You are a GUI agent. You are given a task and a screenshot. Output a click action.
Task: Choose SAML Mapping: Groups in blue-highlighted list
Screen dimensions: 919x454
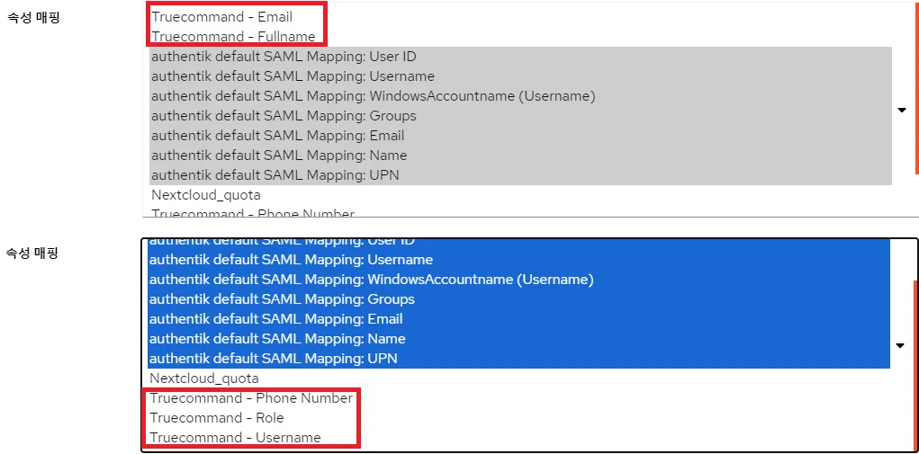pos(518,299)
